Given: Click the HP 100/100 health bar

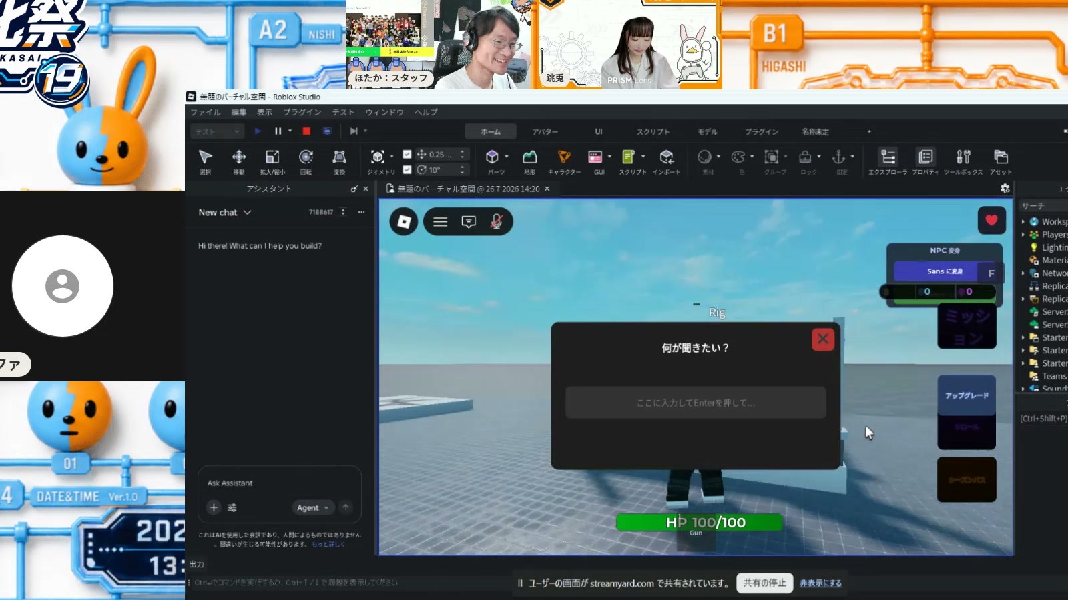Looking at the screenshot, I should [x=699, y=522].
